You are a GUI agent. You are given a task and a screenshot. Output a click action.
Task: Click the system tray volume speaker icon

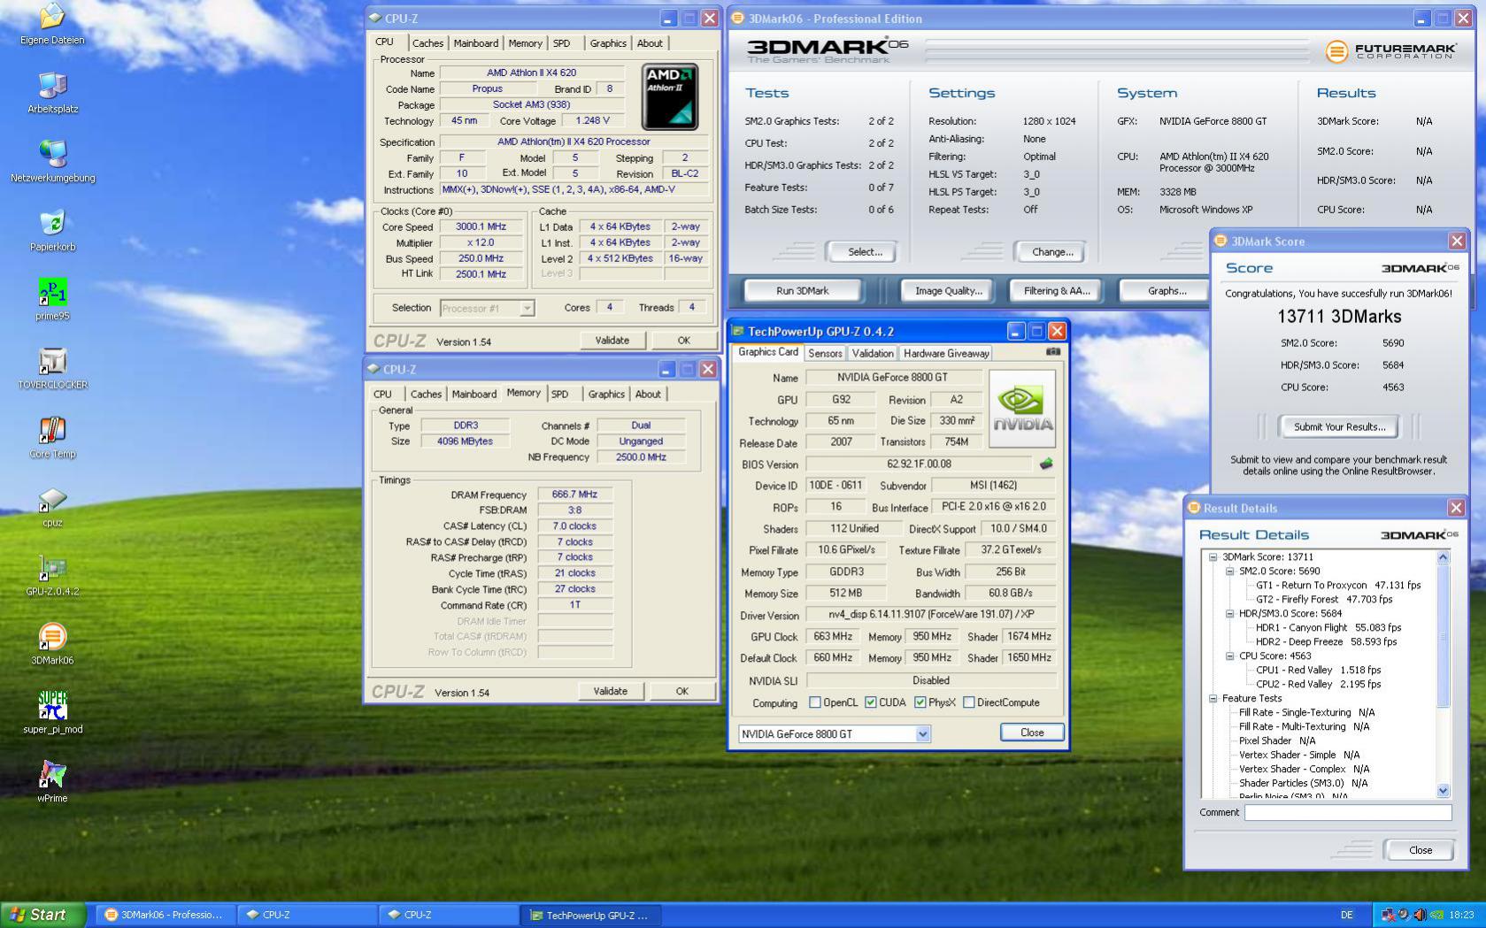1419,915
